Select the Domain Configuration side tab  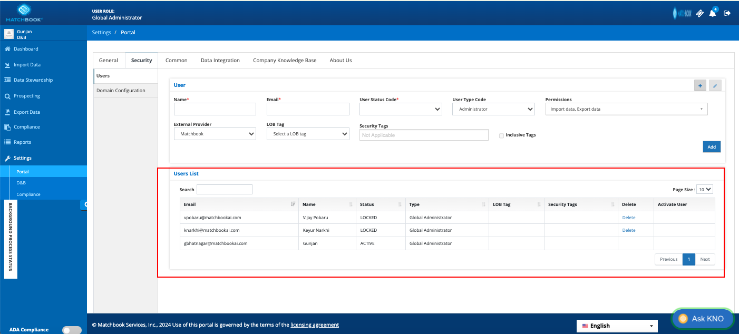(x=125, y=91)
